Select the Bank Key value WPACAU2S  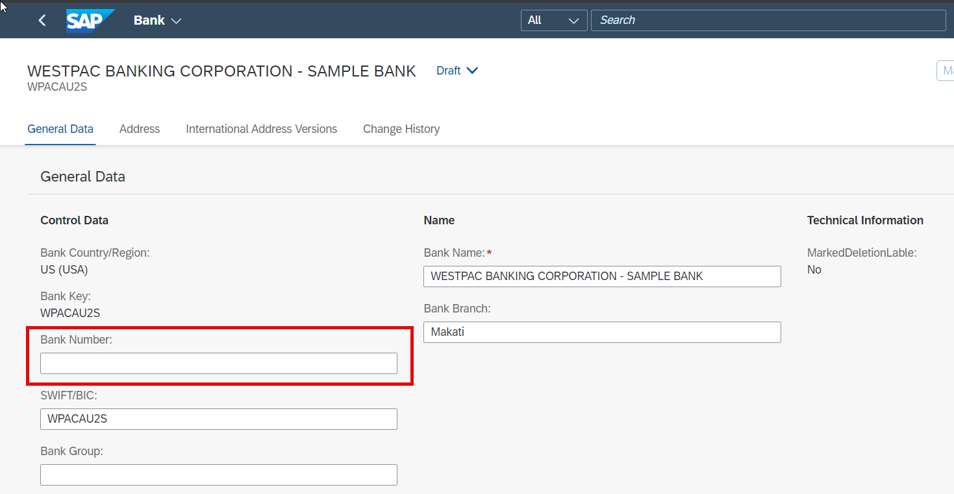point(70,313)
